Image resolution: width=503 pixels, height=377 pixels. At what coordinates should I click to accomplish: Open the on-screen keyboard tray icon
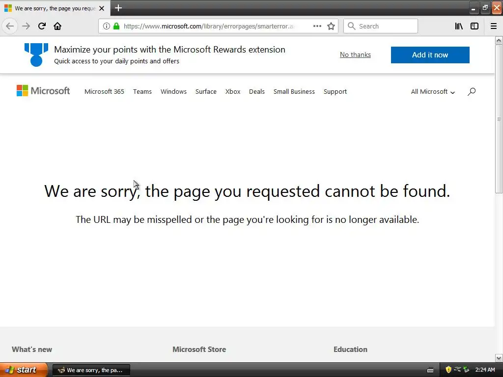tap(430, 370)
